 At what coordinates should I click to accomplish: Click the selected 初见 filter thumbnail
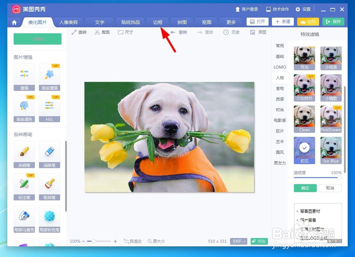coord(304,150)
